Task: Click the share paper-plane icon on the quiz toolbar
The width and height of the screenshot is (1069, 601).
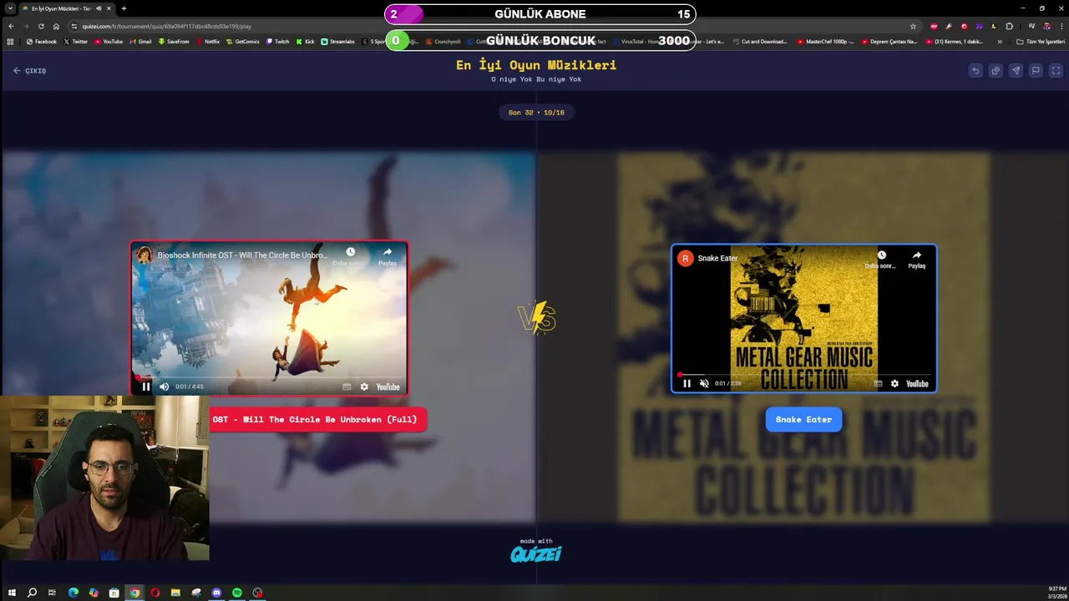Action: [x=1016, y=71]
